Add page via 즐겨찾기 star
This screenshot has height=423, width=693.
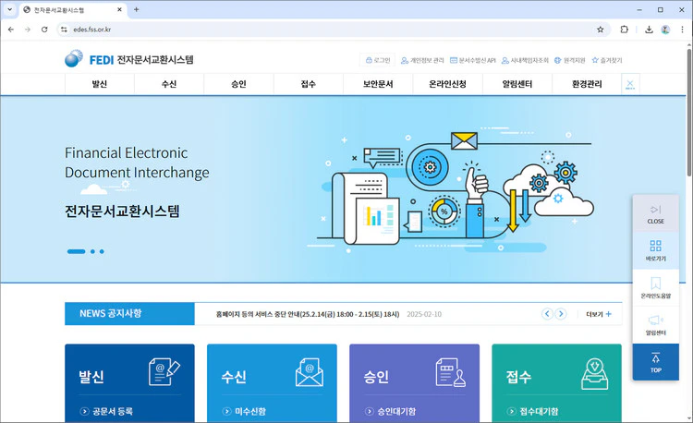(607, 60)
